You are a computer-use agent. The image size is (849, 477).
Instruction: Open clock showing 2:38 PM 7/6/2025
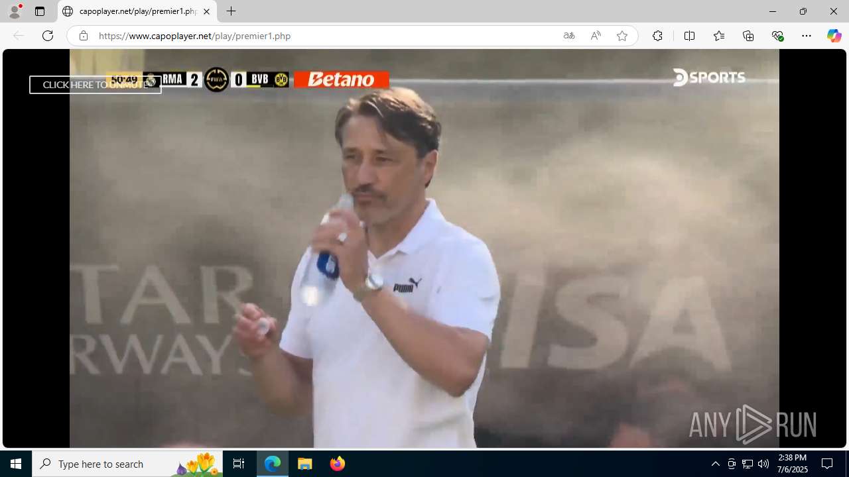click(793, 464)
